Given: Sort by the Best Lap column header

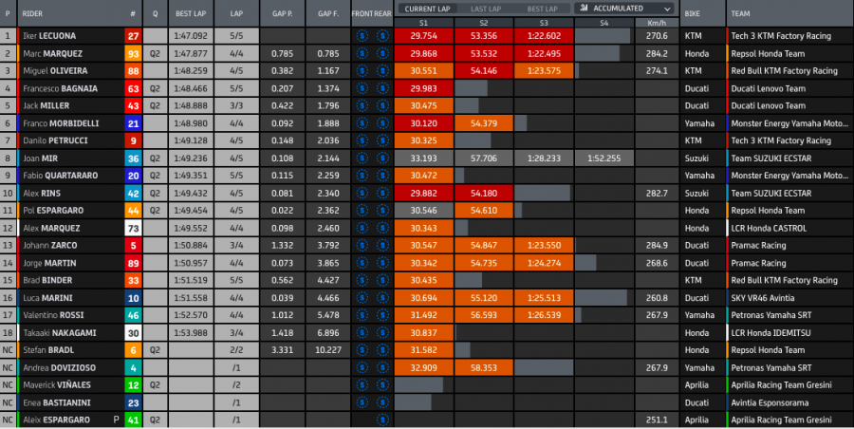Looking at the screenshot, I should tap(192, 14).
